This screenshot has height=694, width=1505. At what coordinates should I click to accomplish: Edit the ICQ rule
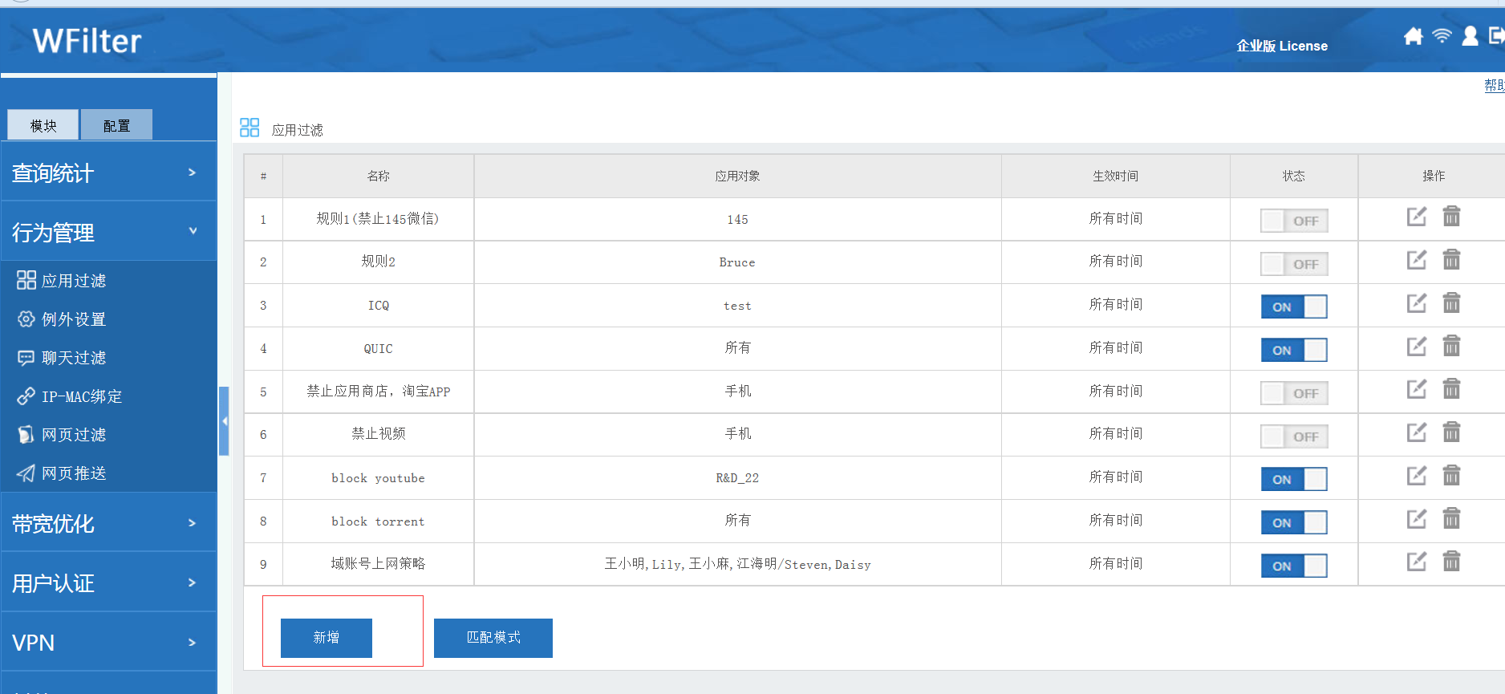pos(1416,303)
